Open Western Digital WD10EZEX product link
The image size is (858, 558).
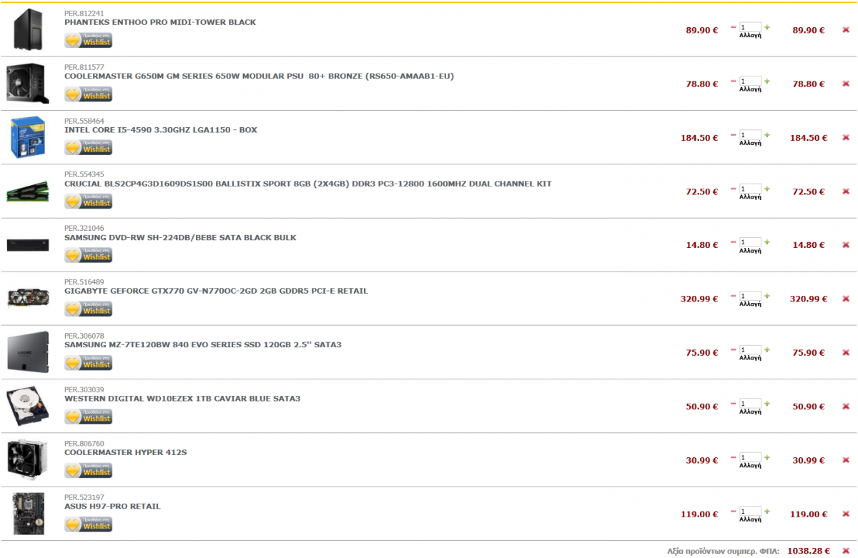182,399
